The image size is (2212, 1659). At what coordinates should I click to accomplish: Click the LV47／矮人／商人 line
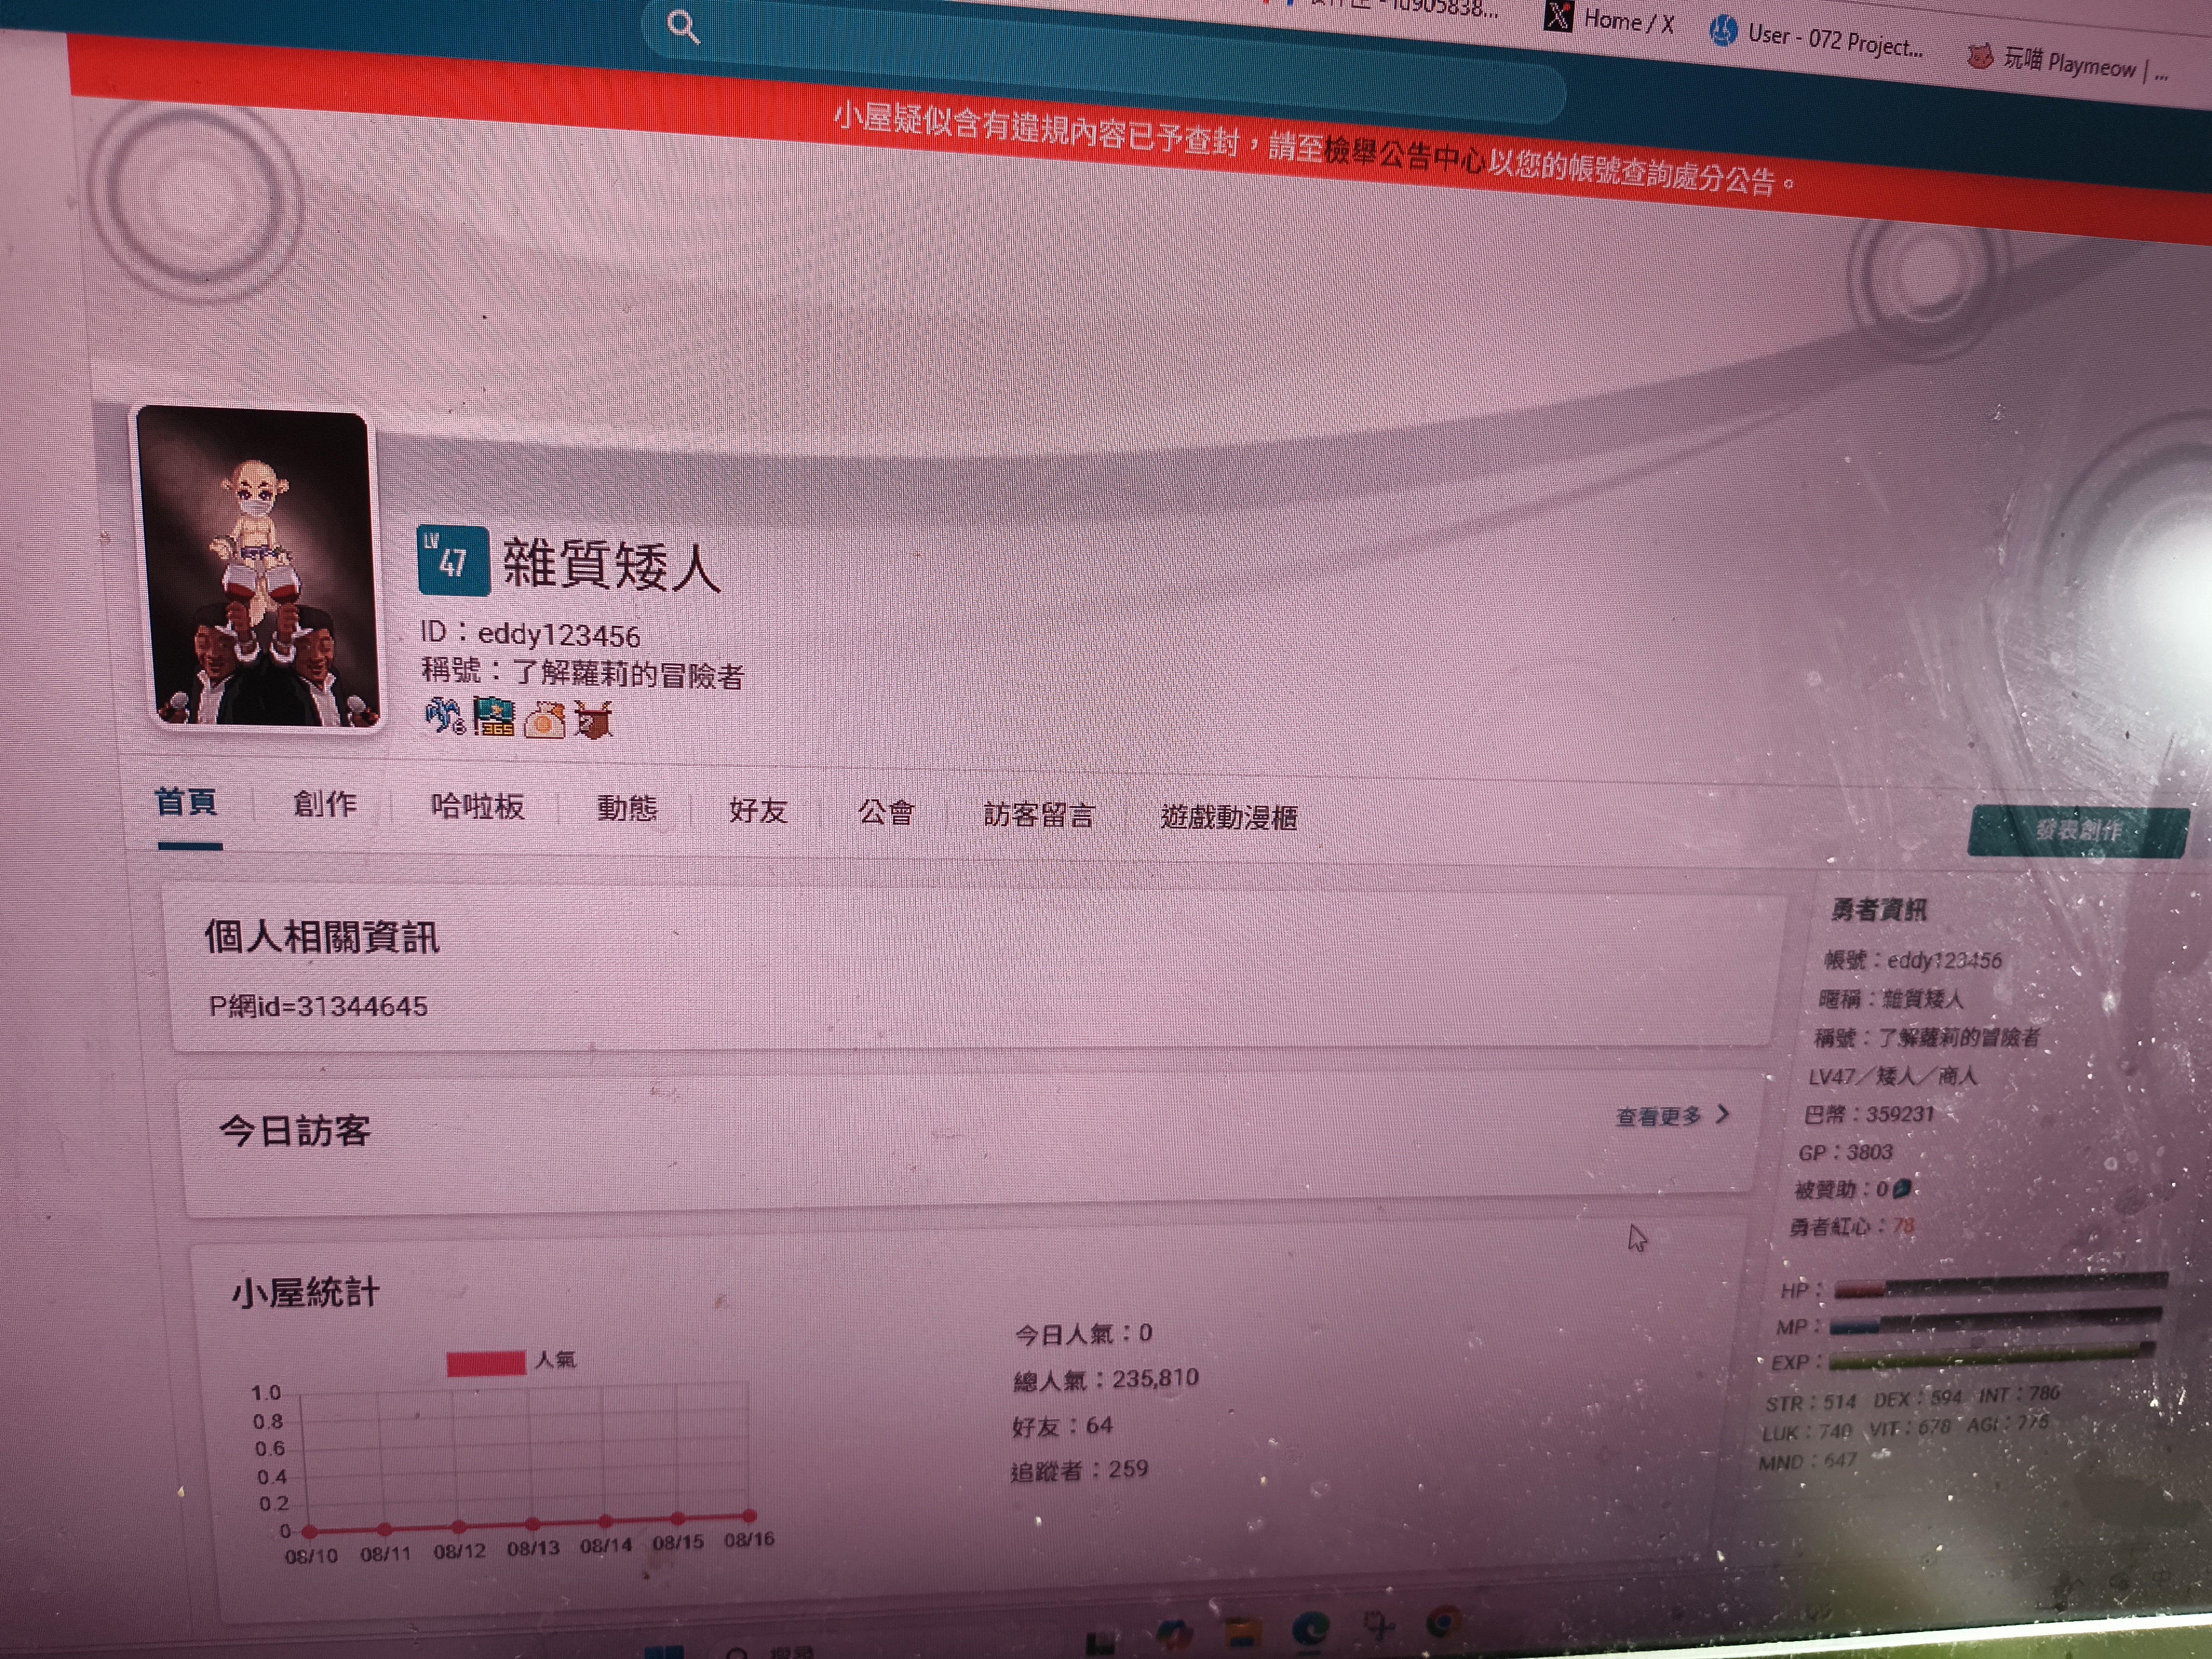point(1892,1076)
